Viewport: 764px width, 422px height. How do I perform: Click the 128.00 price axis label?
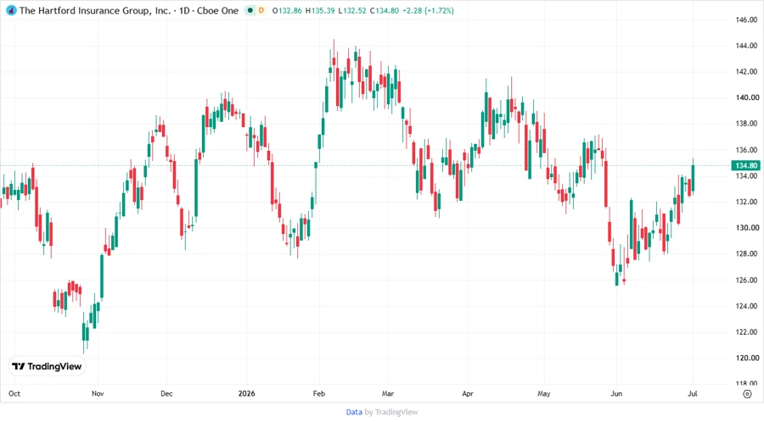pyautogui.click(x=747, y=253)
